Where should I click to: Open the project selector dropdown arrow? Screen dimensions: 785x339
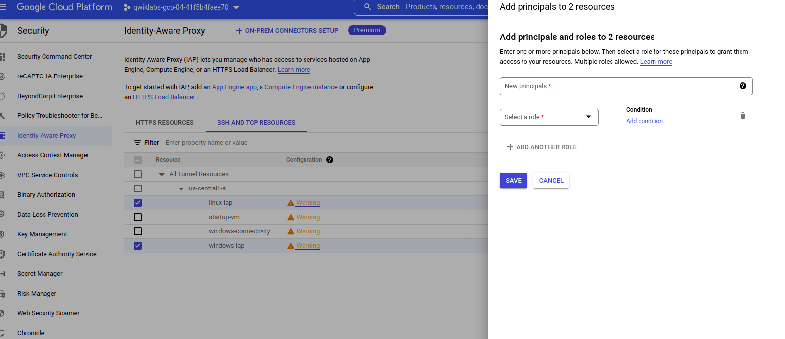tap(236, 8)
